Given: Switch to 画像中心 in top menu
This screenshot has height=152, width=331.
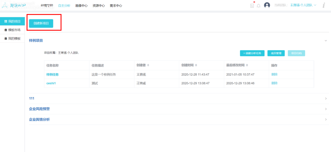Looking at the screenshot, I should coord(81,6).
